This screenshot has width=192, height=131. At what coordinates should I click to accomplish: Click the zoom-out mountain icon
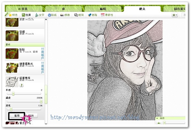click(159, 123)
